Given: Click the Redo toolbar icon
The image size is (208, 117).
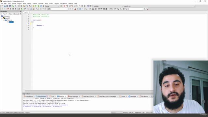Looking at the screenshot, I should (16, 6).
